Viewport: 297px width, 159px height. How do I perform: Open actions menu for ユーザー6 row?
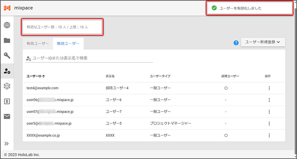pyautogui.click(x=269, y=100)
